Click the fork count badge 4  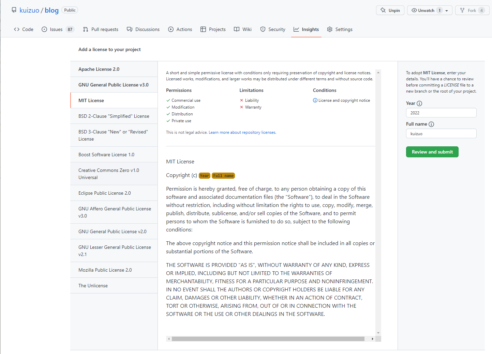tap(481, 10)
